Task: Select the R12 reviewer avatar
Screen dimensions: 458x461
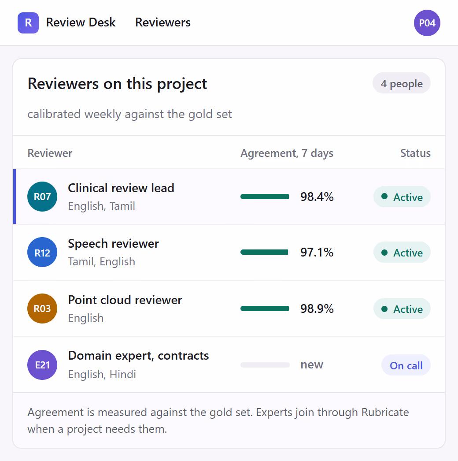Action: 42,252
